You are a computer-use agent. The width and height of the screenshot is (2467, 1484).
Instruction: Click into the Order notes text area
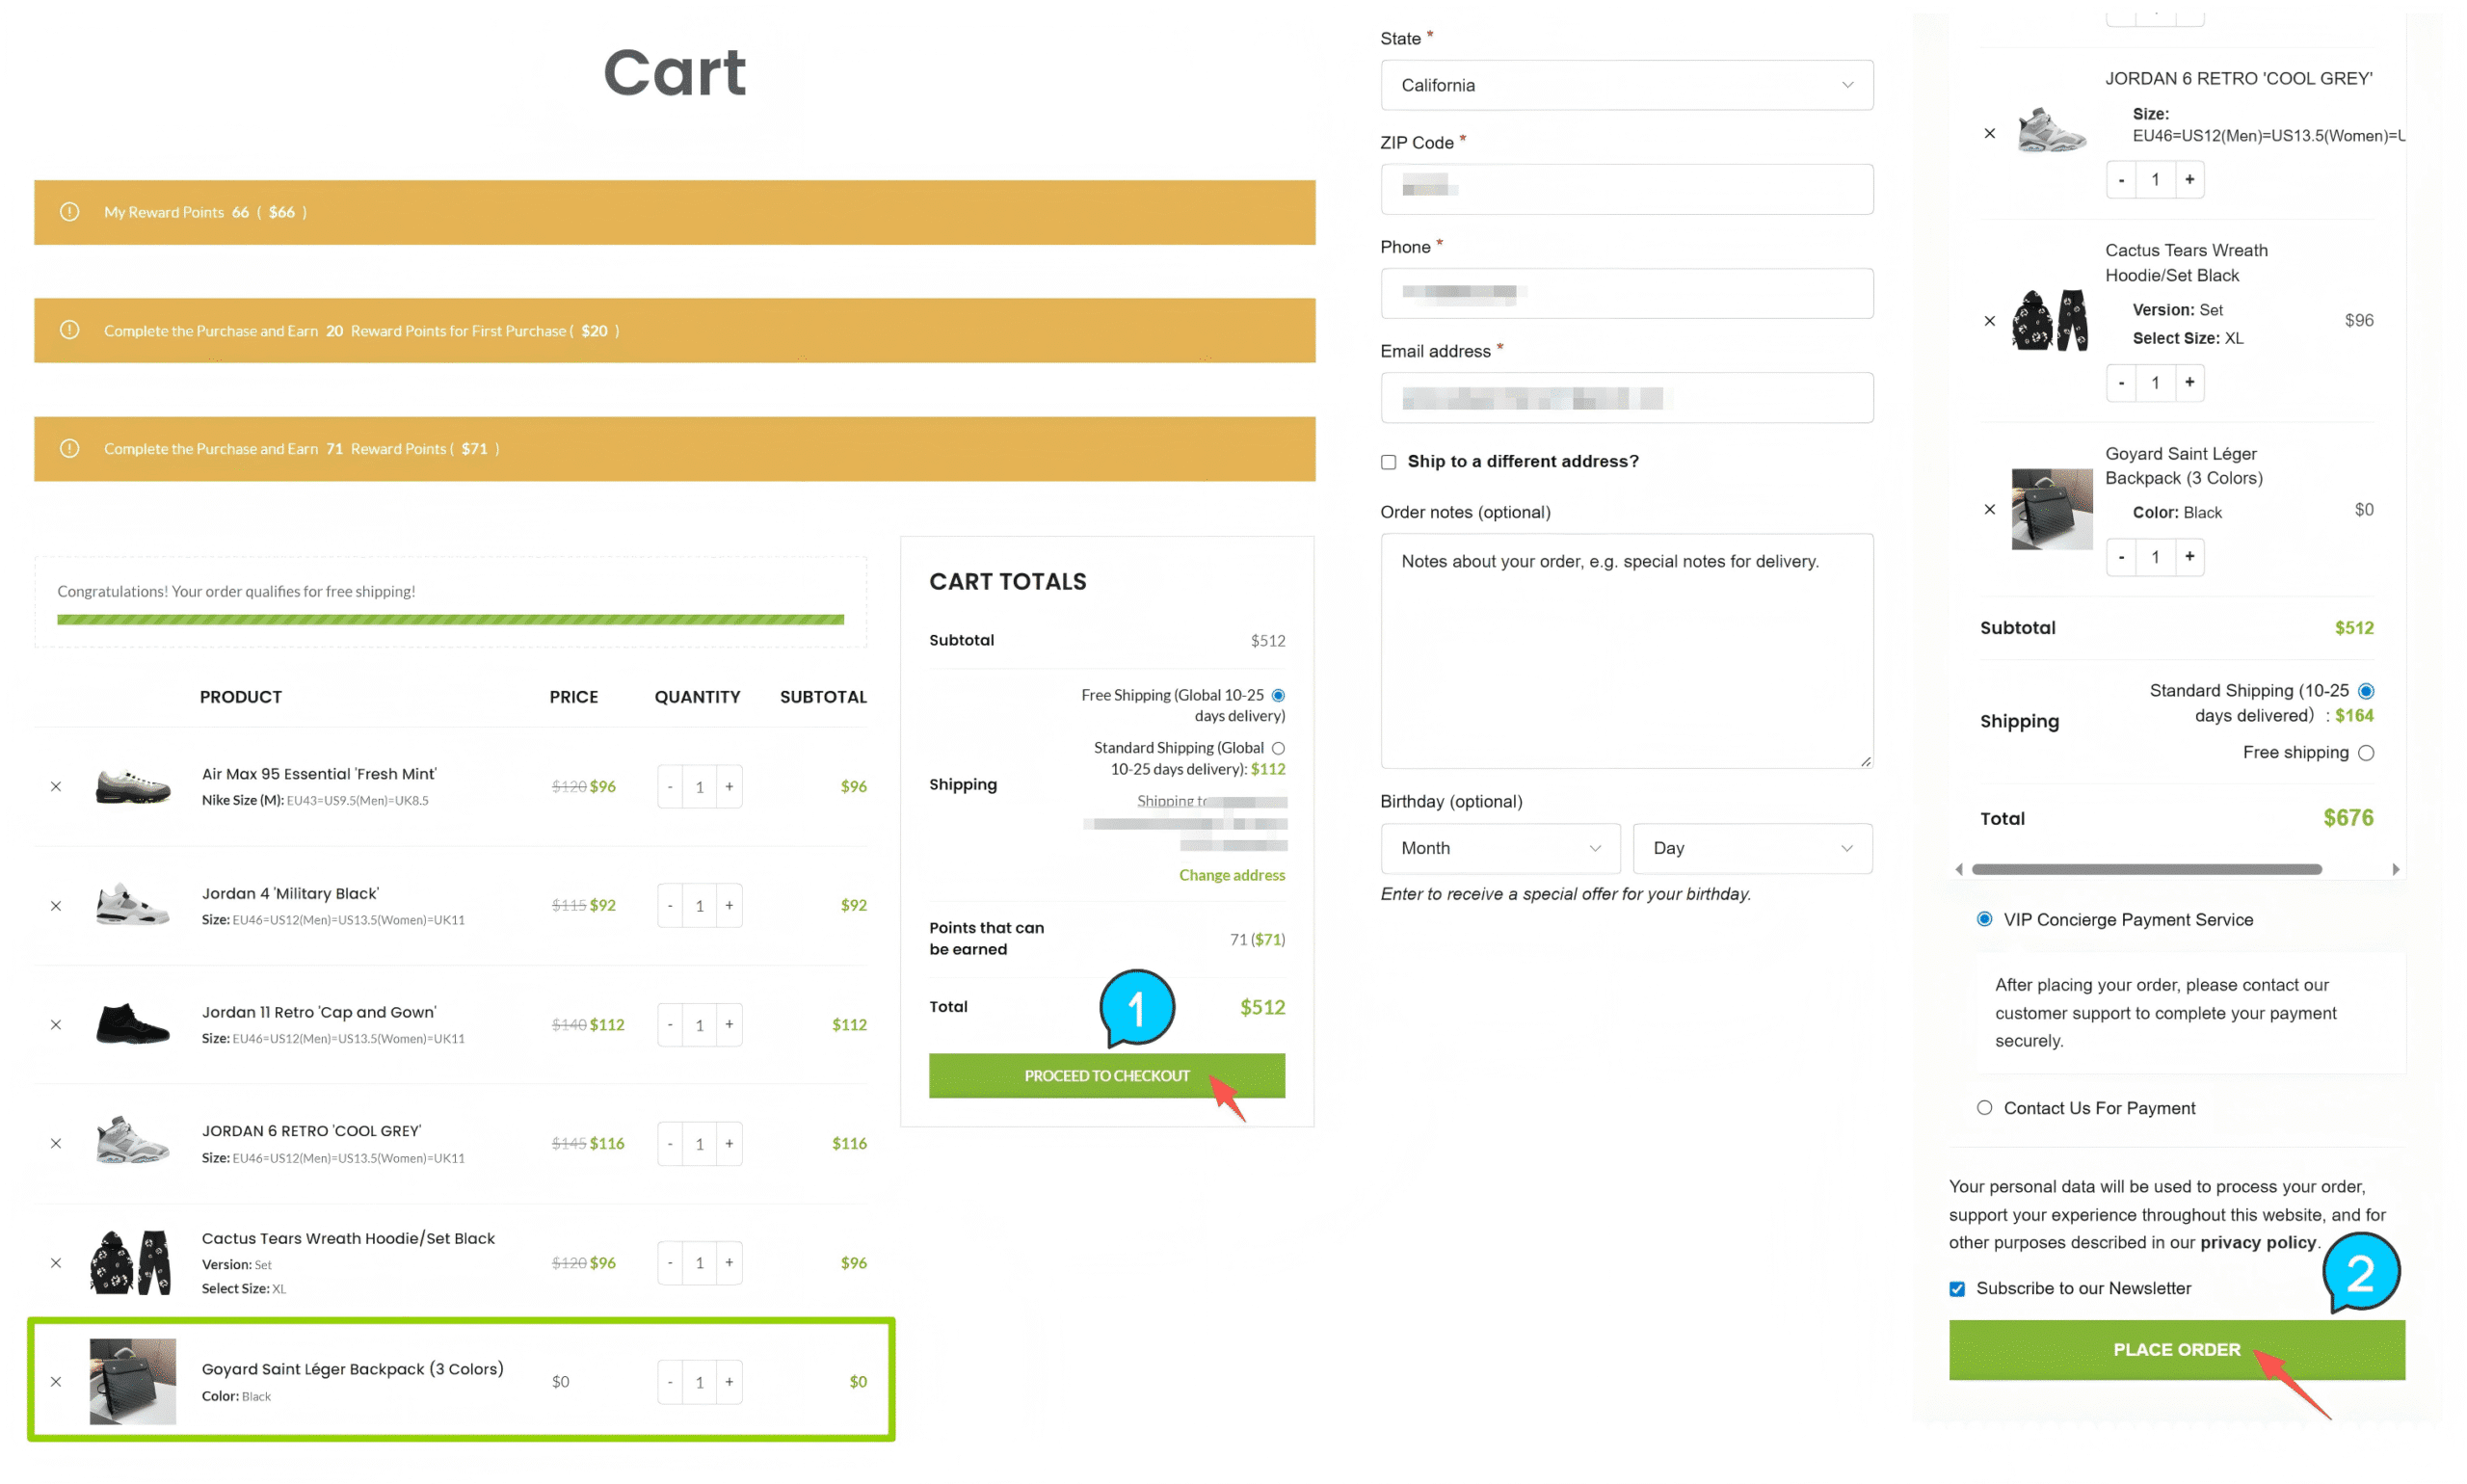1626,650
